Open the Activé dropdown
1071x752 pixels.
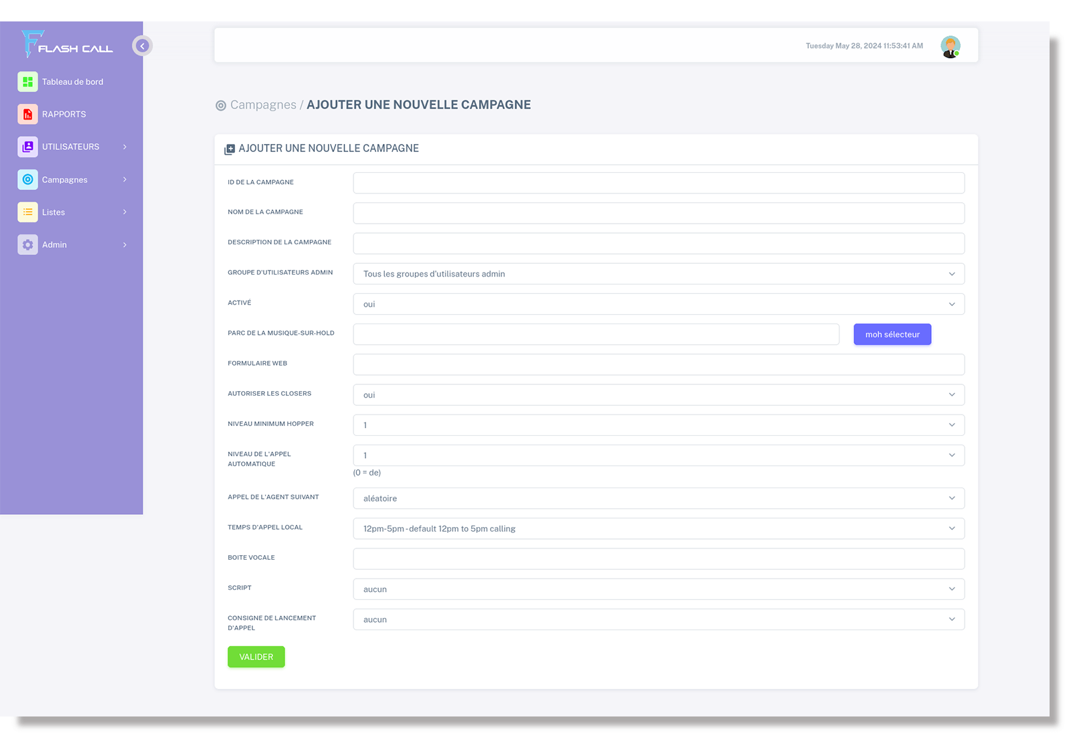point(658,304)
